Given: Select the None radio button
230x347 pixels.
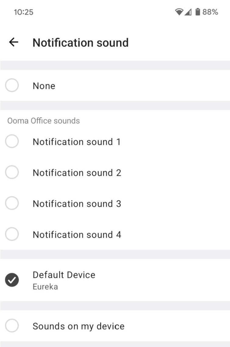Looking at the screenshot, I should [12, 85].
